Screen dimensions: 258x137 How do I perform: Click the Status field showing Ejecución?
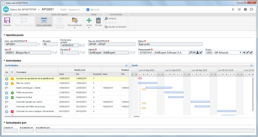170,44
